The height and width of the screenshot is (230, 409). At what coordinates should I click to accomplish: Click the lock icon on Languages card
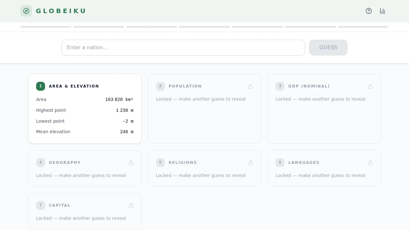pos(370,163)
